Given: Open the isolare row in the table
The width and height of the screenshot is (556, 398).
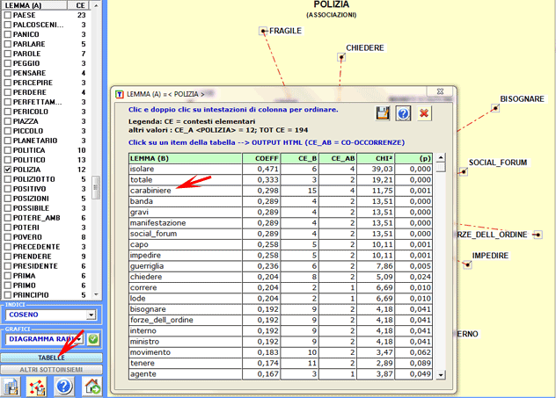Looking at the screenshot, I should [x=281, y=169].
